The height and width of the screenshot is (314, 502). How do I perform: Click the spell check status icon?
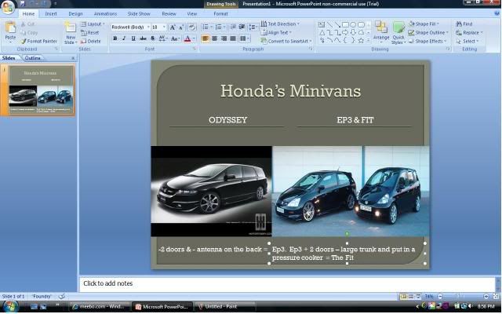click(61, 297)
